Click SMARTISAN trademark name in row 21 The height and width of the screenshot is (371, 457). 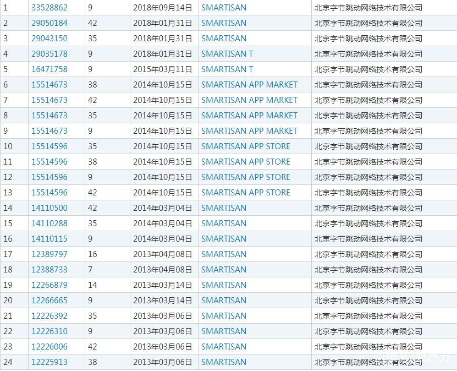click(x=224, y=316)
